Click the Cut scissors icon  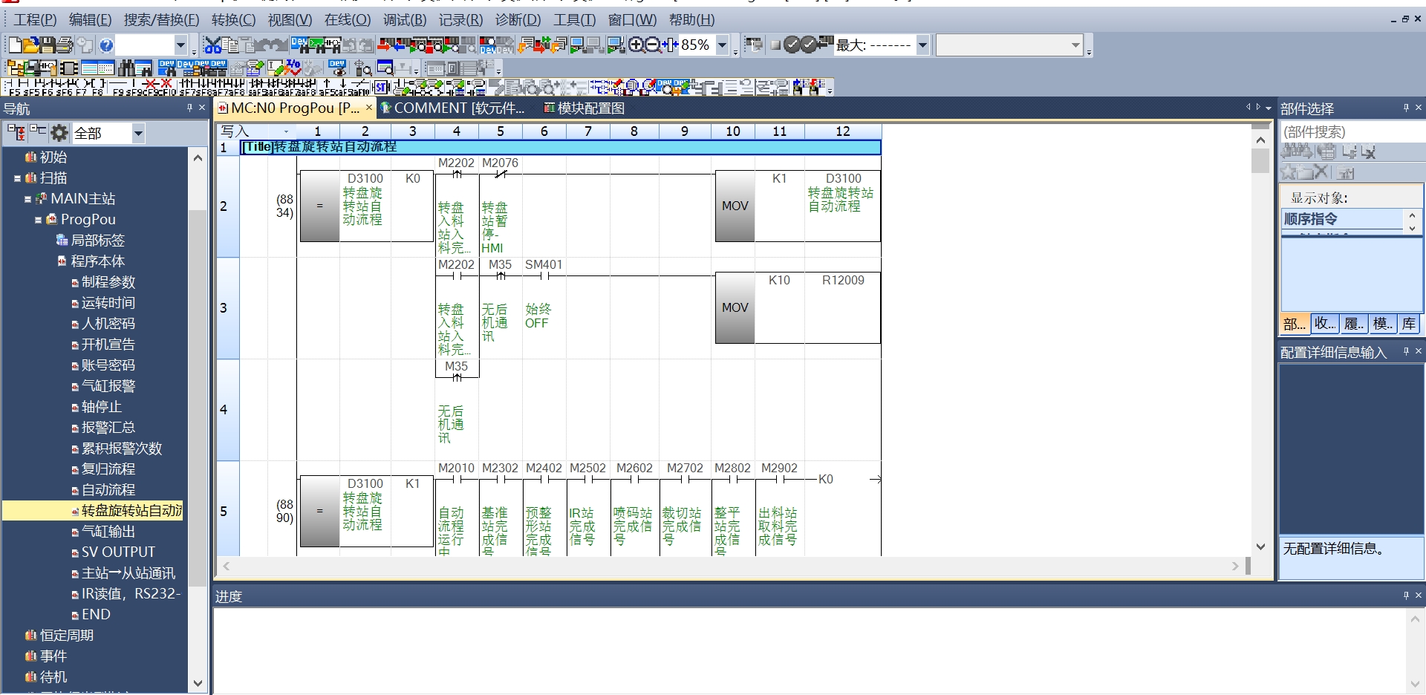click(212, 45)
